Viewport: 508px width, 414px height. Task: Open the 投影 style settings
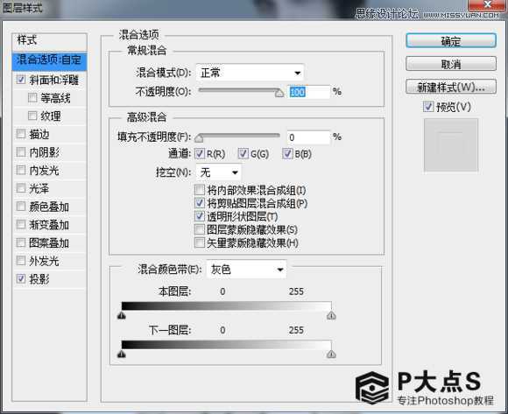click(x=39, y=278)
